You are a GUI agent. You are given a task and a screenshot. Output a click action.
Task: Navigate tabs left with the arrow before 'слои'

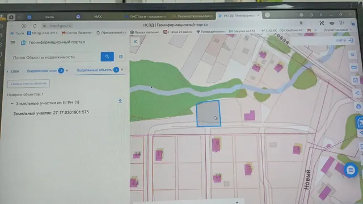pos(7,71)
